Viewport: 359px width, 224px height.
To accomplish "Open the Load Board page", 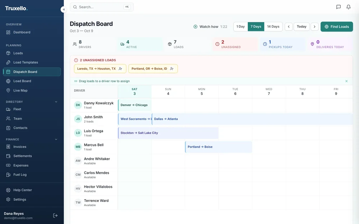I will point(32,81).
